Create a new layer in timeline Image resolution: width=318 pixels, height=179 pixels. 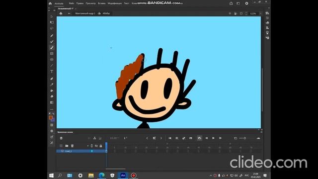pyautogui.click(x=61, y=146)
